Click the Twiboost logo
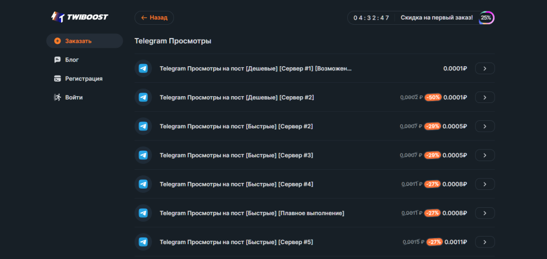 pos(79,17)
